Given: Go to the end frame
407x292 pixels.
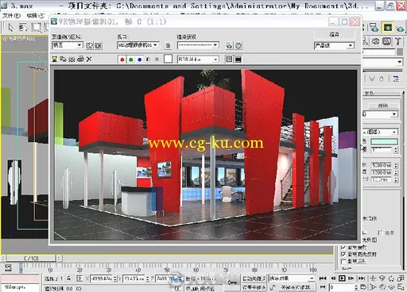Looking at the screenshot, I should (x=362, y=279).
